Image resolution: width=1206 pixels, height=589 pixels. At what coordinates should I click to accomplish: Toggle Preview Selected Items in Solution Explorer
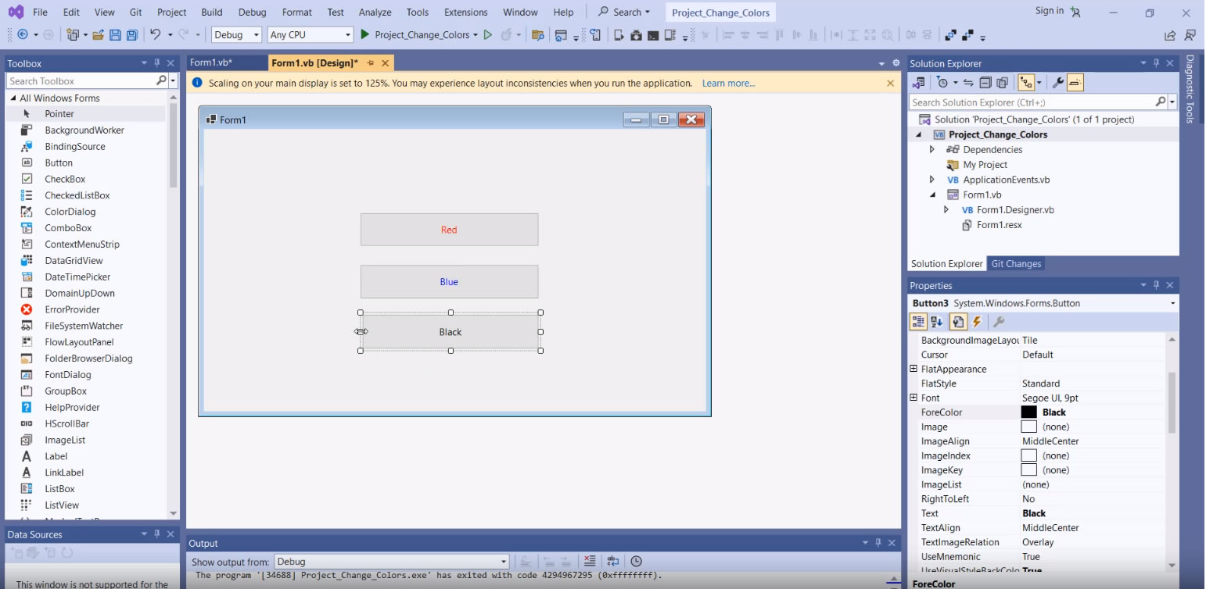point(1075,82)
